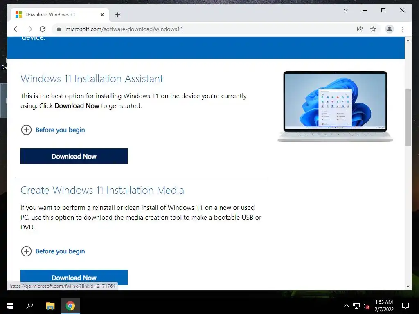Click the page vertical scrollbar thumb
The image size is (419, 314).
[x=408, y=117]
